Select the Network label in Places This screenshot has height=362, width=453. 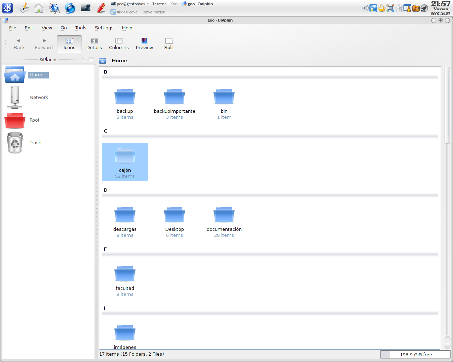39,98
